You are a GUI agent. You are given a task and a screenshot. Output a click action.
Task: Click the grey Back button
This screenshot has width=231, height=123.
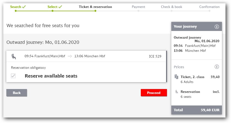[17, 93]
